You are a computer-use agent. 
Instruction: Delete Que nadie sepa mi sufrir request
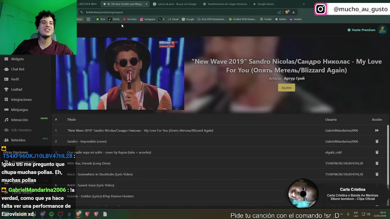point(377,152)
